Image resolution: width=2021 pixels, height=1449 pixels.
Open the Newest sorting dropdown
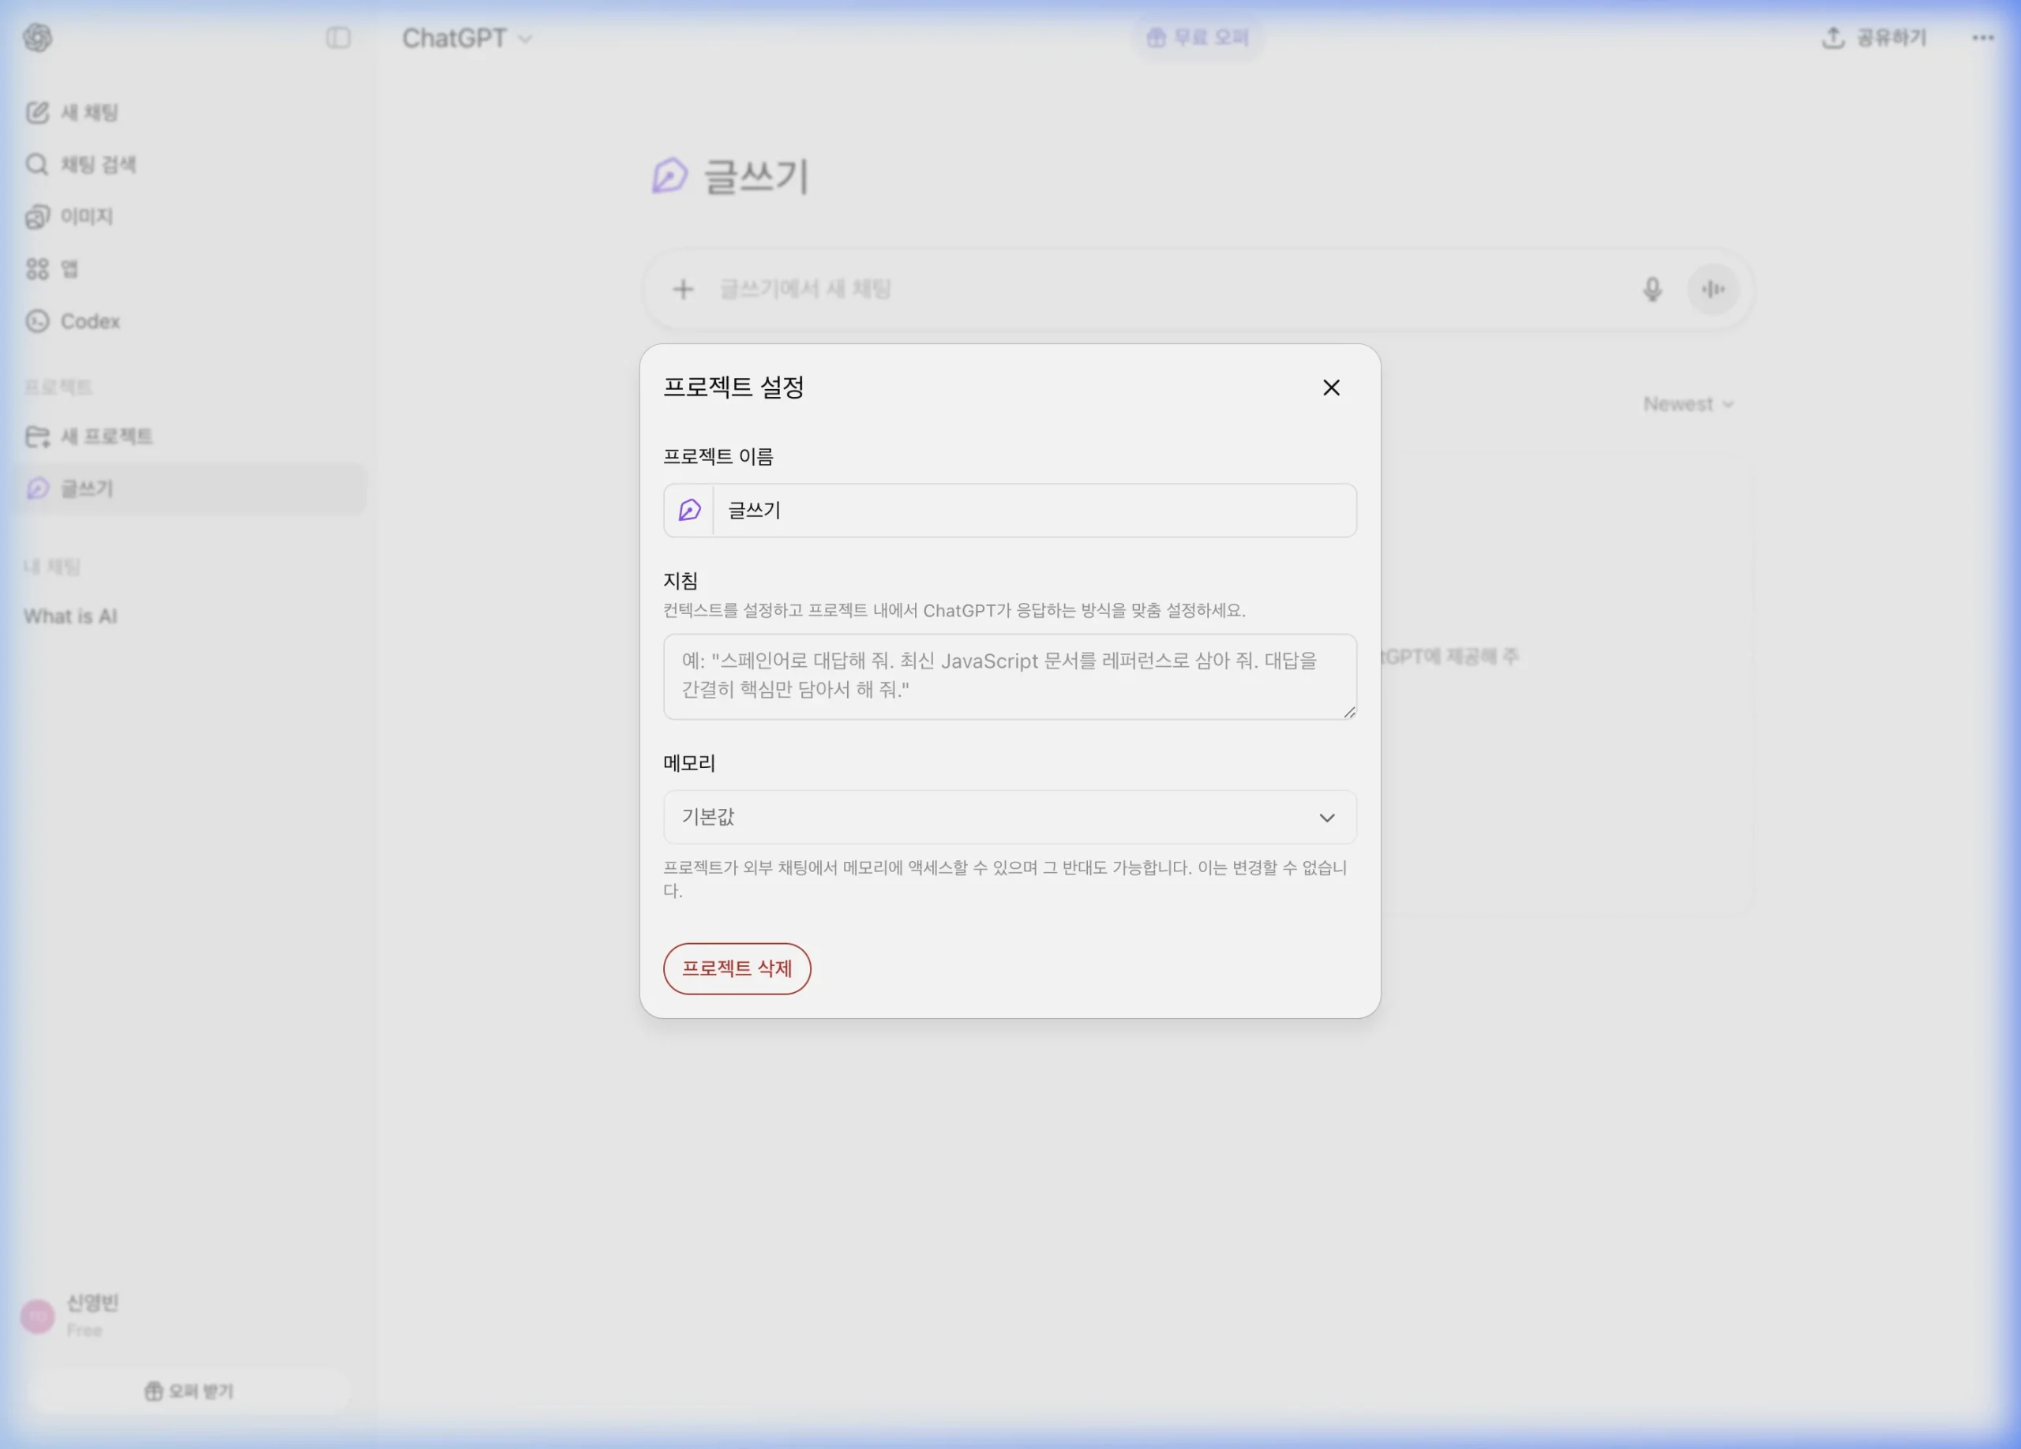tap(1688, 403)
